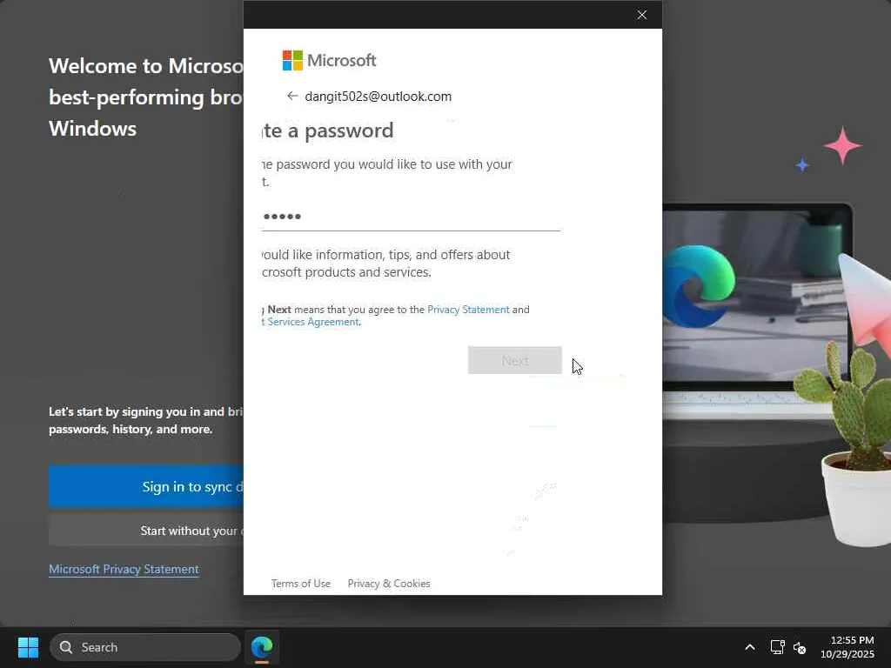
Task: Click the Sign in to sync data button
Action: click(x=146, y=486)
